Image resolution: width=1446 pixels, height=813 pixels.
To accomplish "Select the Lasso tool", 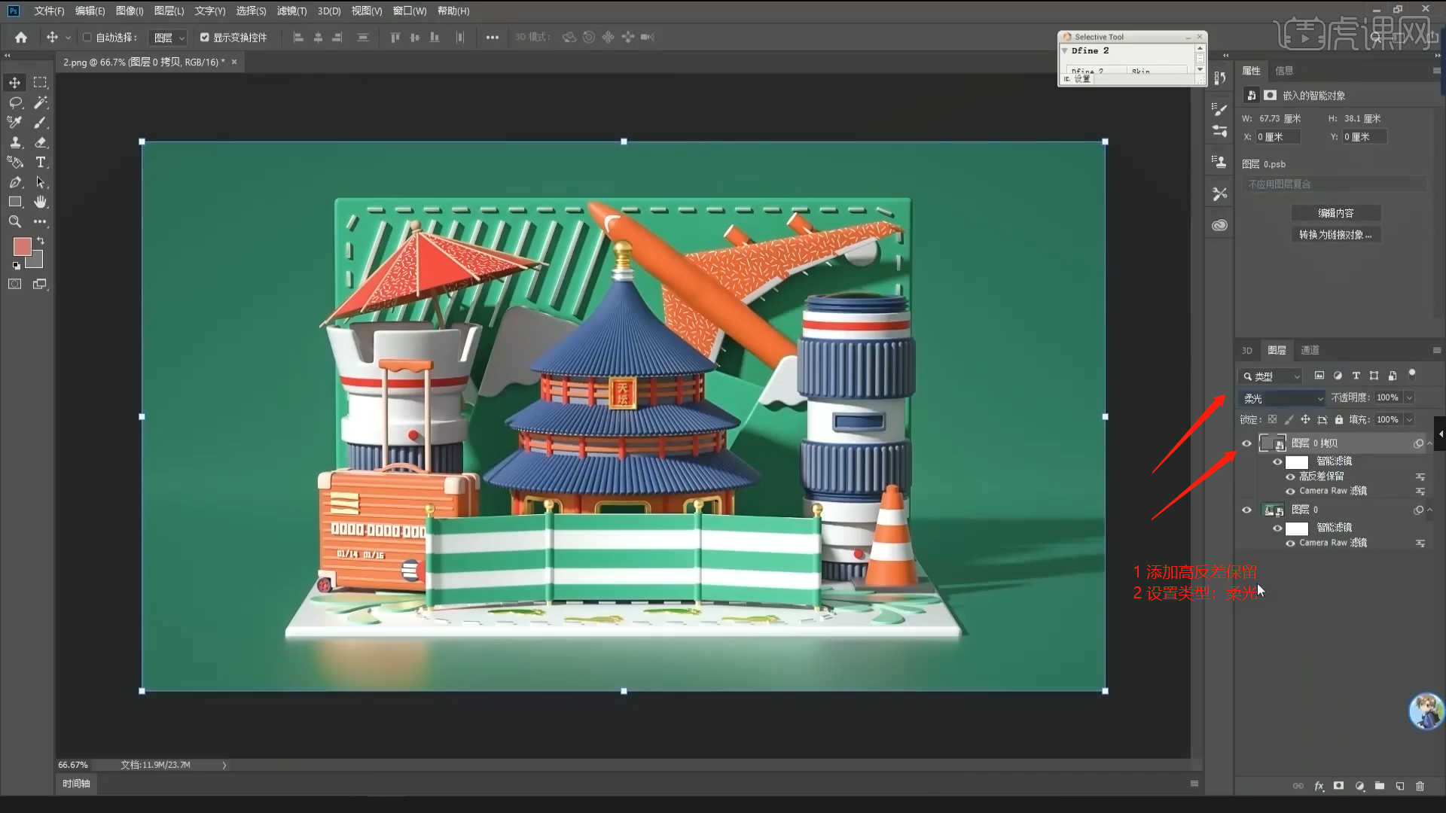I will tap(14, 102).
